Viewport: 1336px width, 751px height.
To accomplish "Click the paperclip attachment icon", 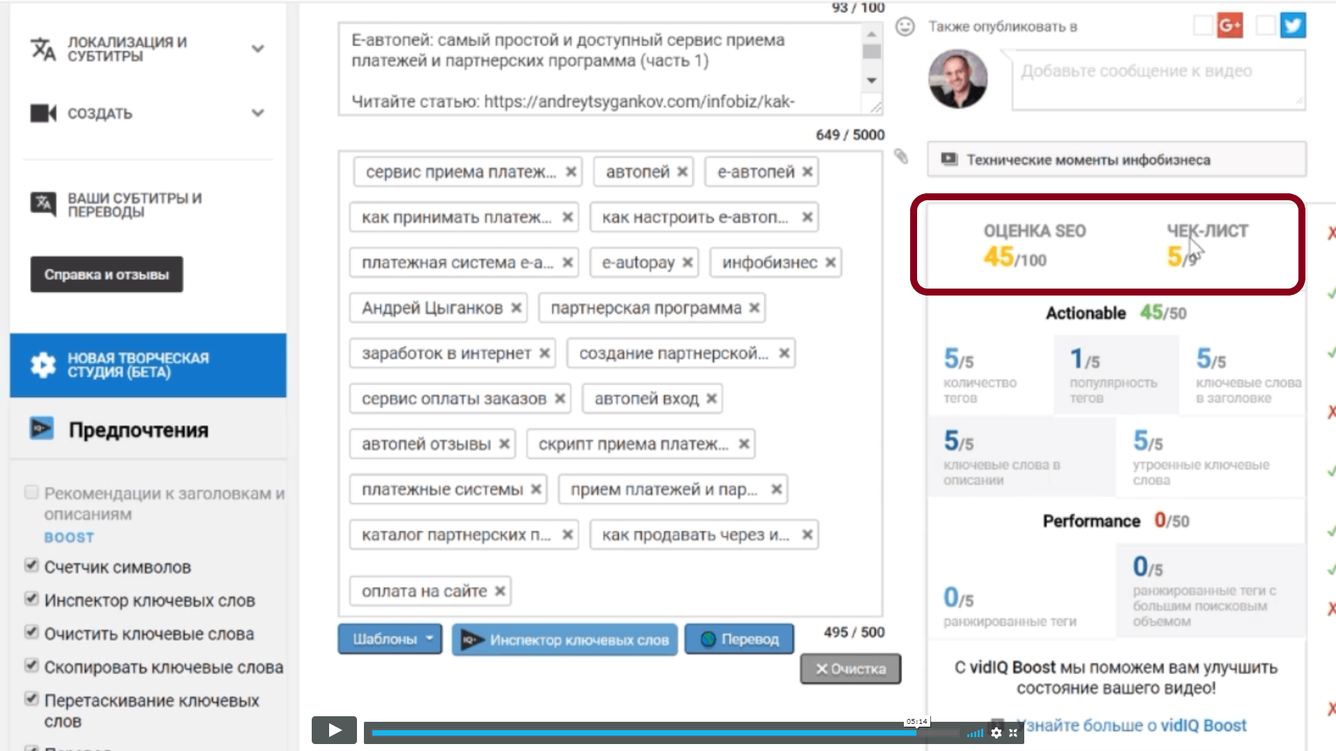I will pos(901,156).
